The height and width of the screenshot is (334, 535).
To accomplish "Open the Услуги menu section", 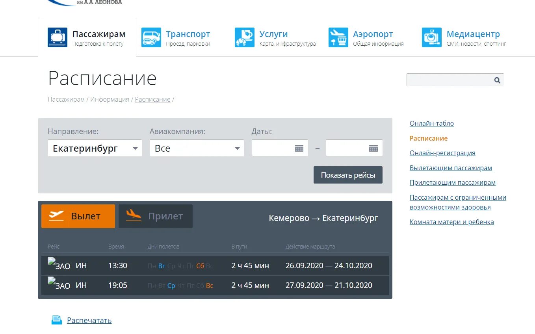I will pos(275,38).
